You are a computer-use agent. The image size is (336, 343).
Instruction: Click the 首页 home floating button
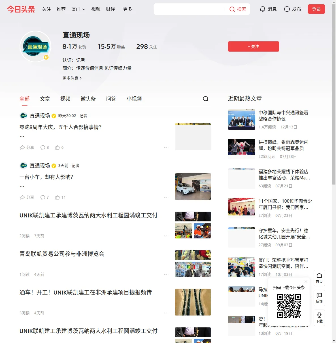point(319,278)
